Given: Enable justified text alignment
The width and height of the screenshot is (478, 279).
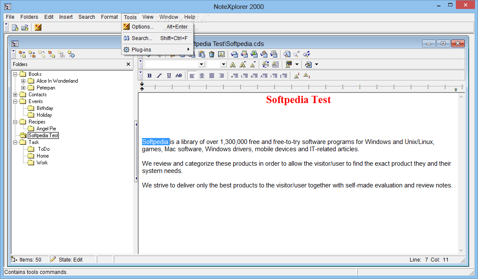Looking at the screenshot, I should 211,75.
